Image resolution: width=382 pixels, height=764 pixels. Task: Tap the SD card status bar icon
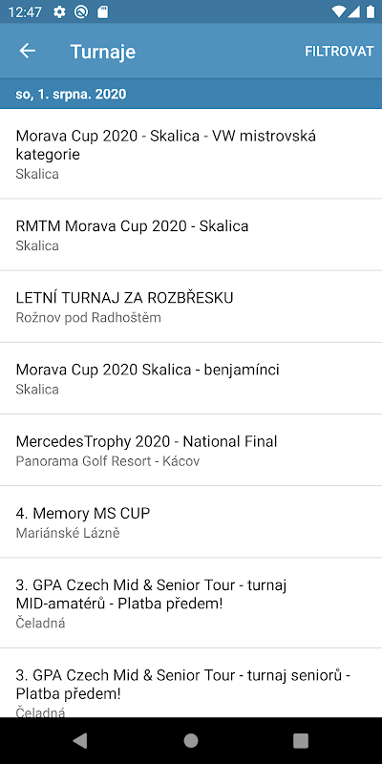click(x=102, y=11)
